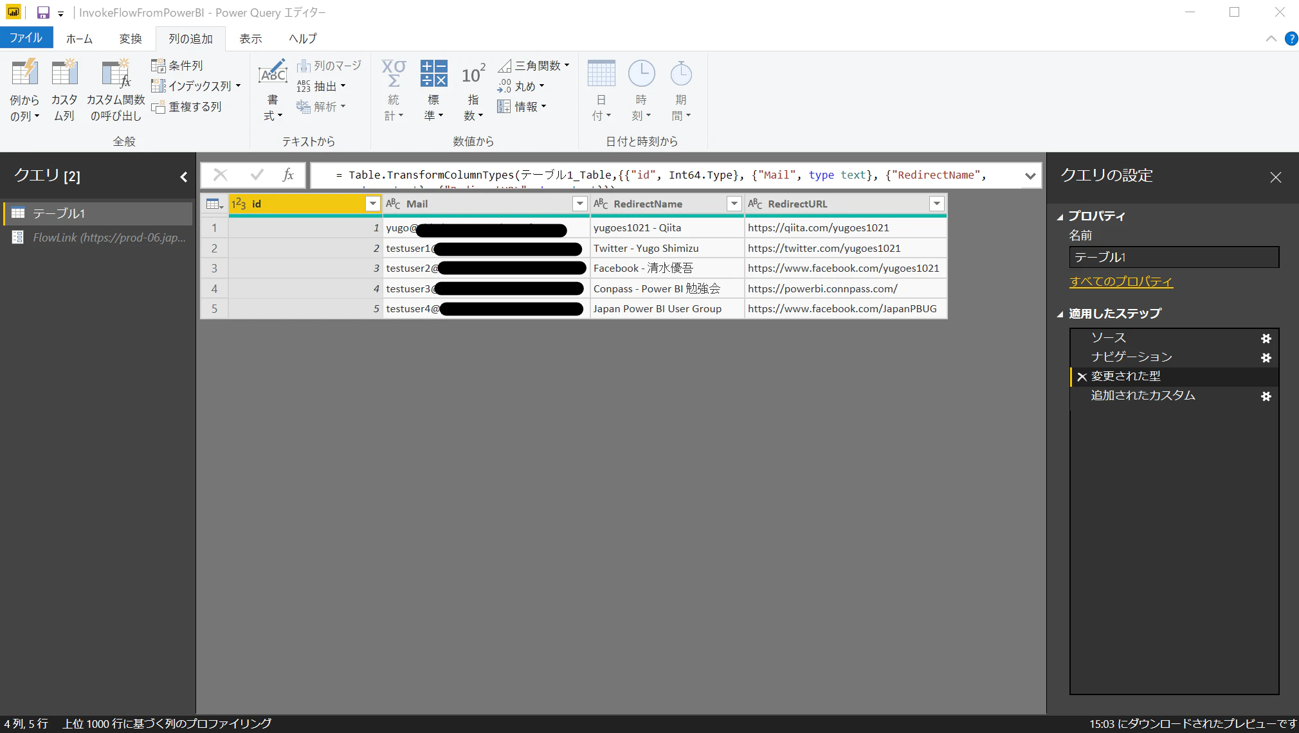Select the FlowLink query in the list
This screenshot has height=733, width=1299.
point(98,238)
